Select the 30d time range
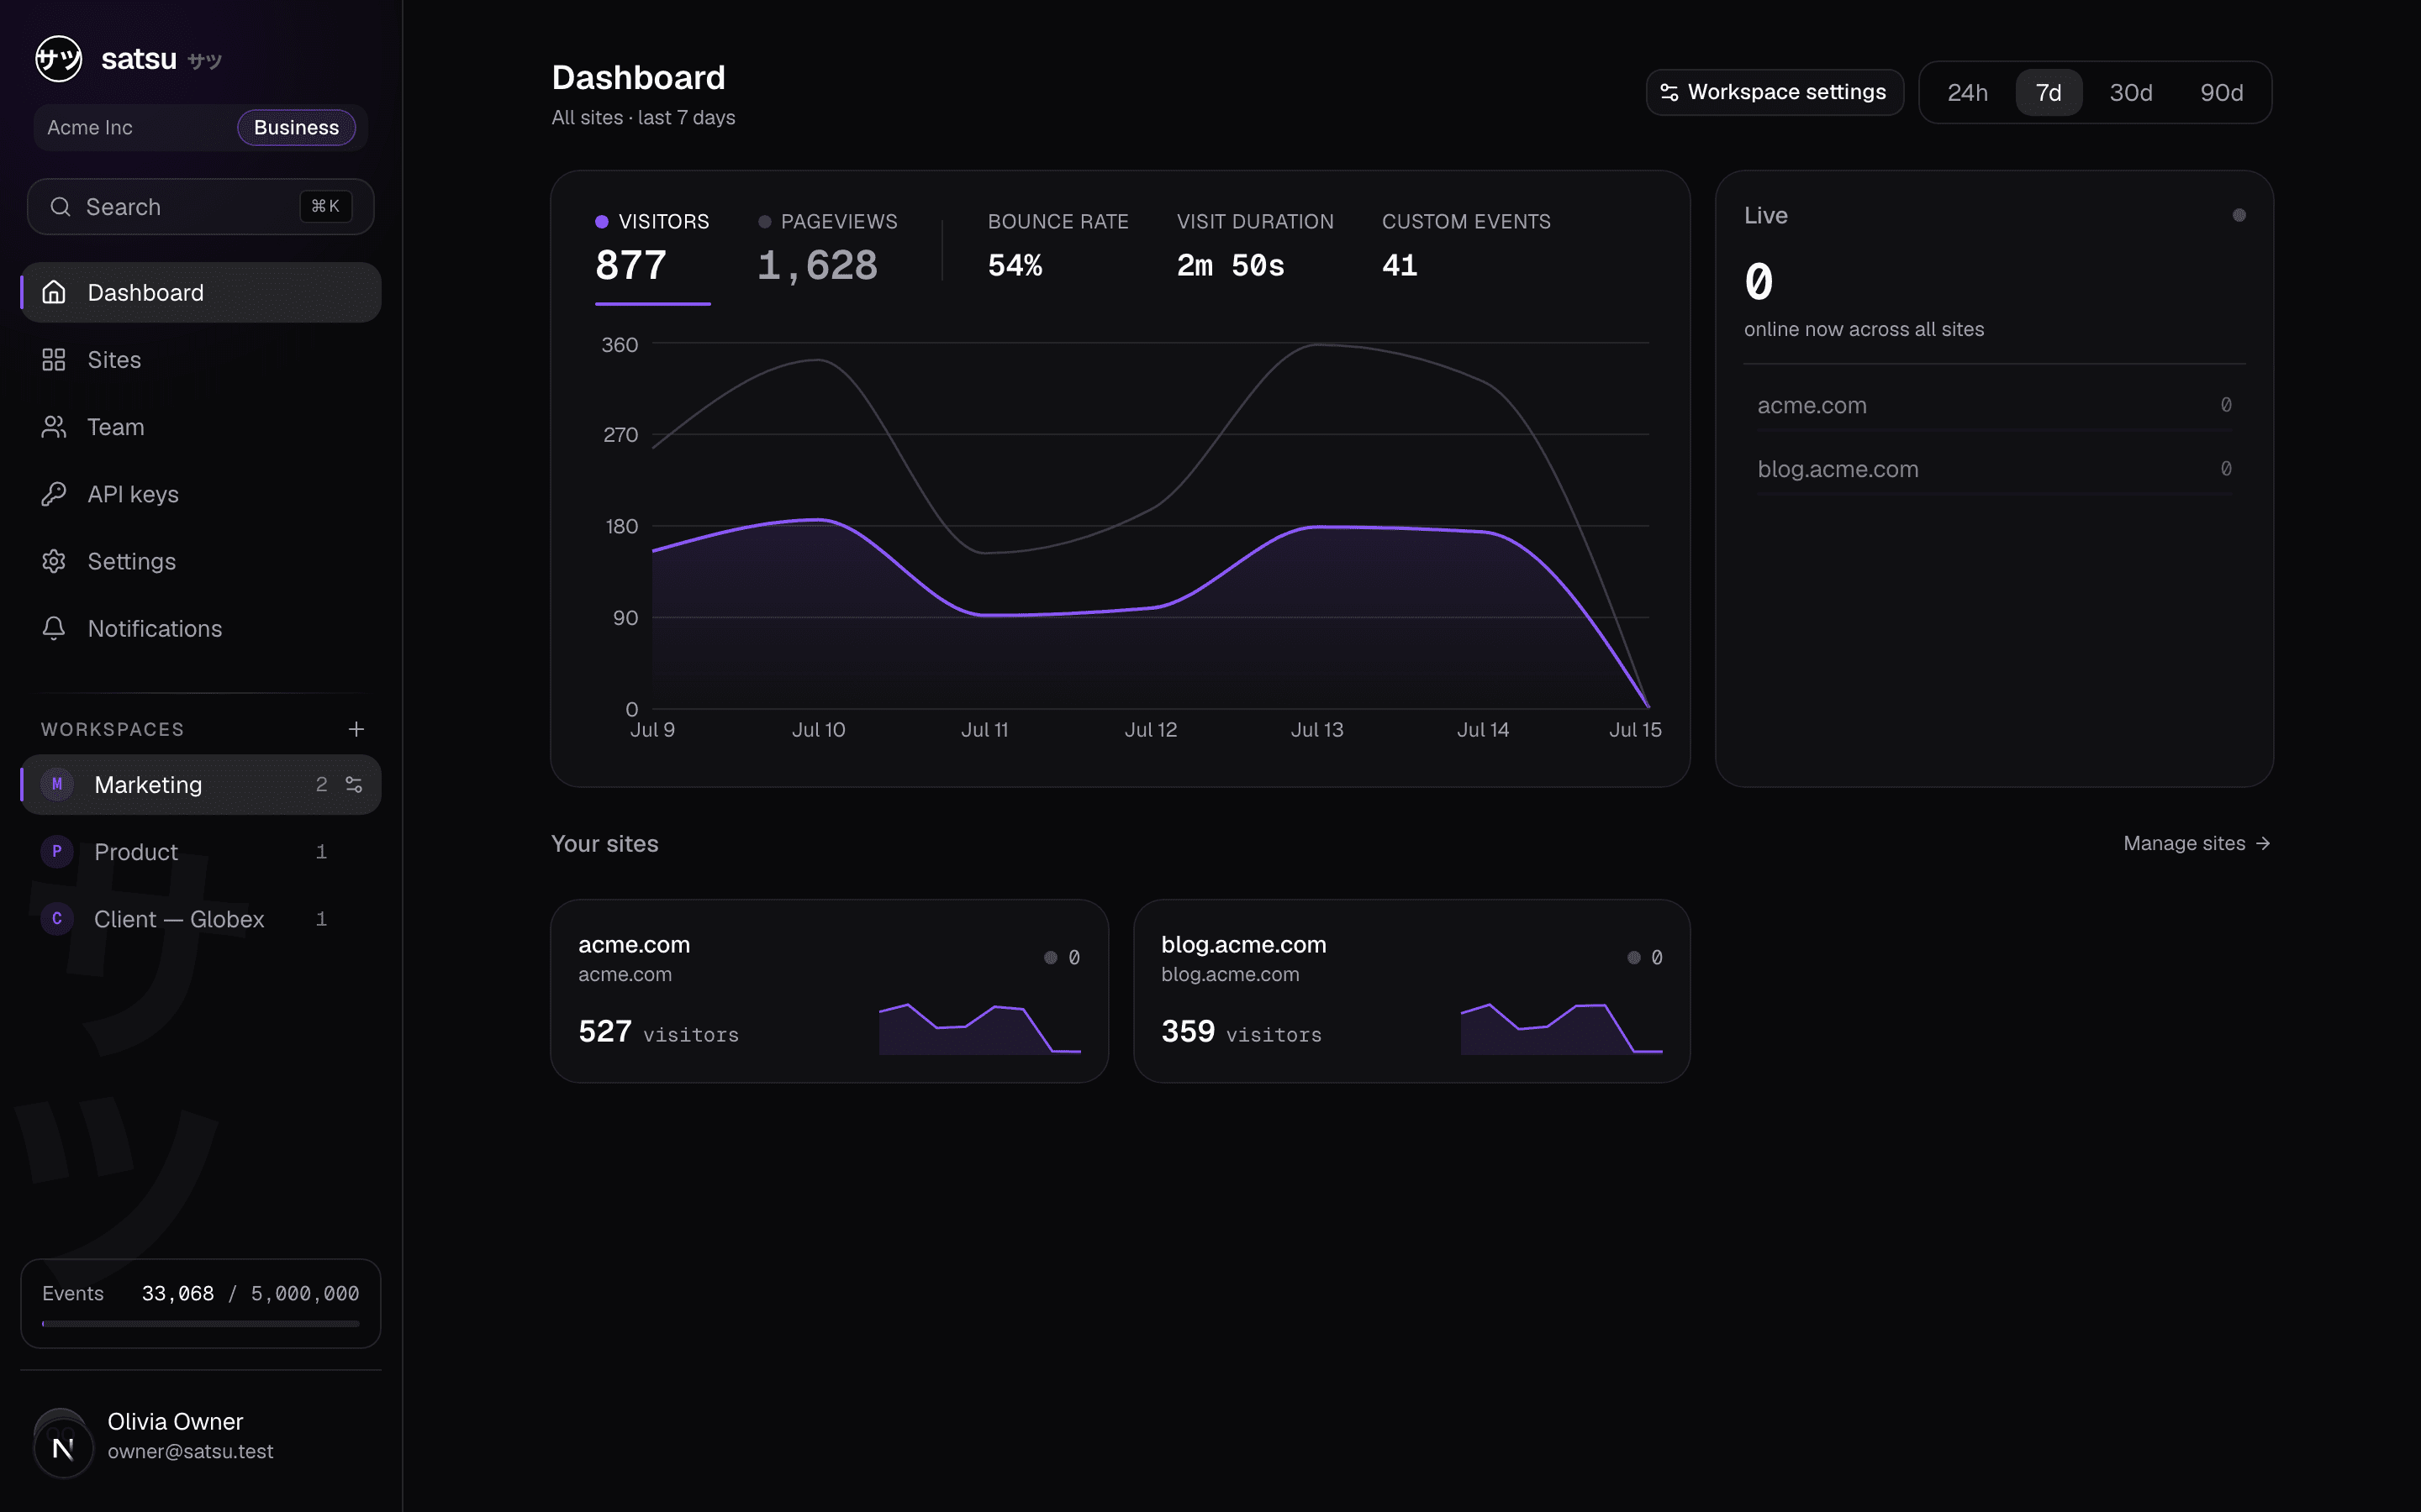 2131,92
